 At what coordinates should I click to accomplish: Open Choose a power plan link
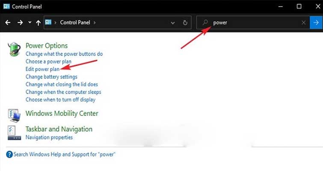(x=48, y=62)
